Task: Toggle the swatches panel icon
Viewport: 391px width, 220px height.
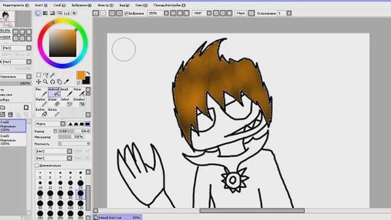Action: click(x=67, y=13)
